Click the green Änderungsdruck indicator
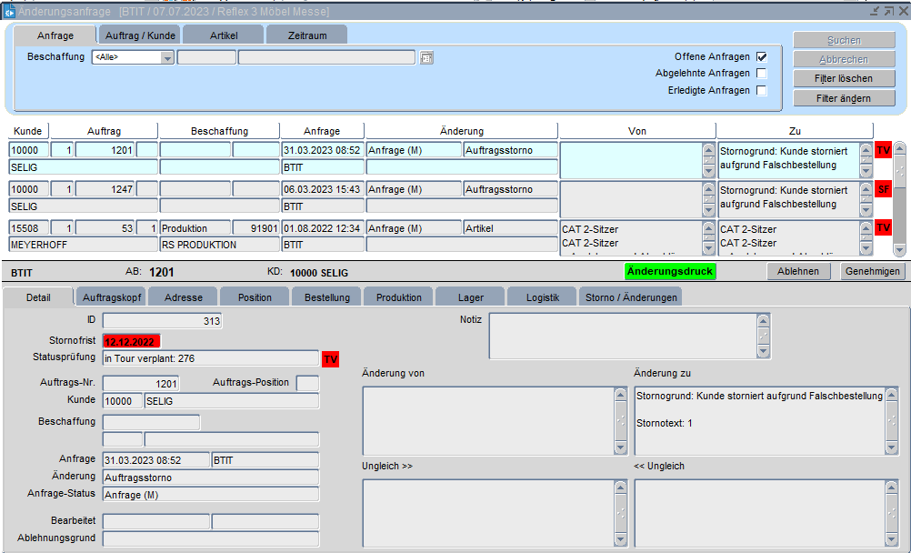The width and height of the screenshot is (911, 553). tap(670, 271)
